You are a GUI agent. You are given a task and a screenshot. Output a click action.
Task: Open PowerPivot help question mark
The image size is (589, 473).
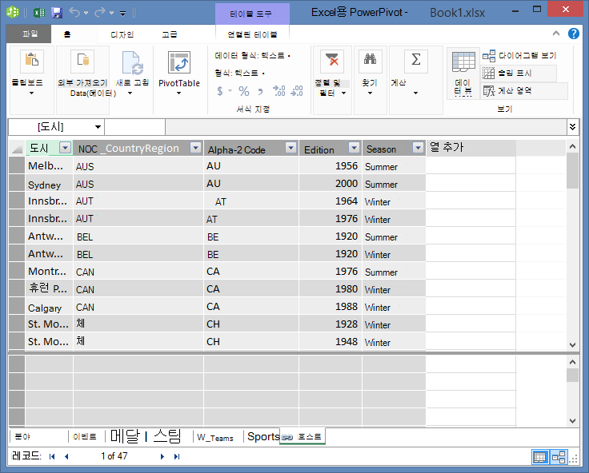click(x=573, y=34)
